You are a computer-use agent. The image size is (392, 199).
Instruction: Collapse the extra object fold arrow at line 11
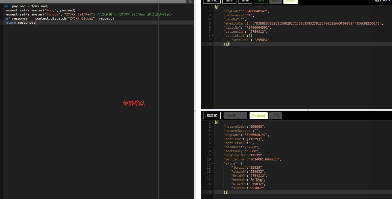(212, 164)
